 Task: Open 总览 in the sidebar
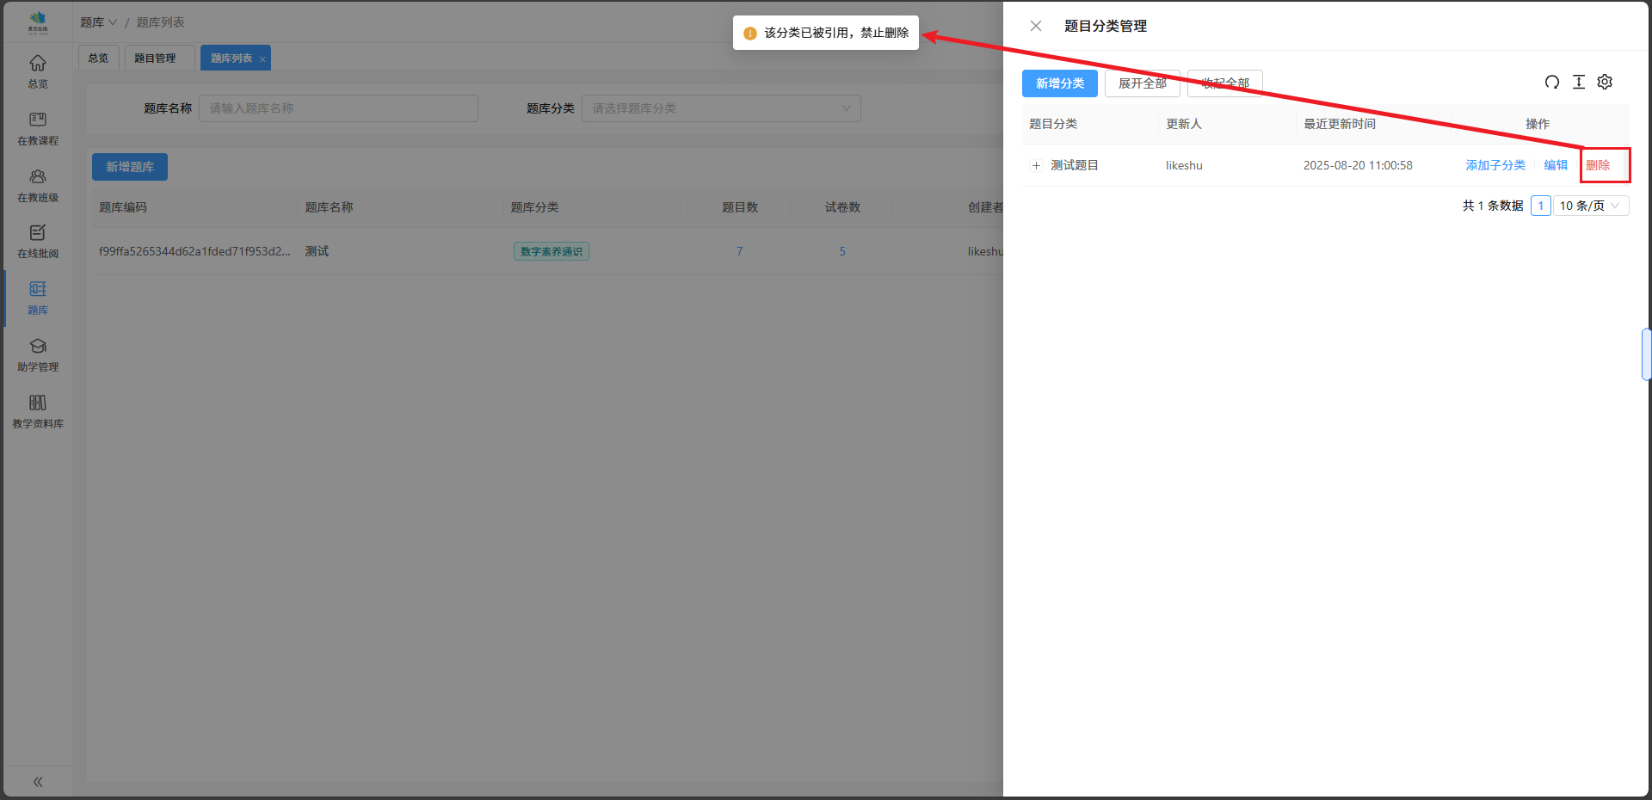[38, 71]
